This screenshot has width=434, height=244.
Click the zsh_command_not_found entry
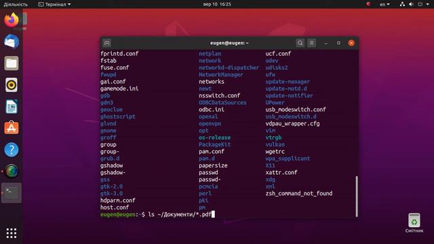pos(299,193)
